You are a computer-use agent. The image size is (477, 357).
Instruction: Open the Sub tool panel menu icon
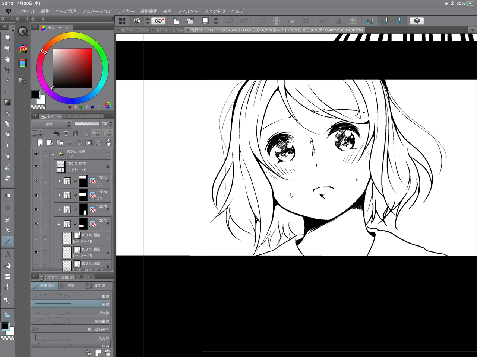tap(35, 277)
